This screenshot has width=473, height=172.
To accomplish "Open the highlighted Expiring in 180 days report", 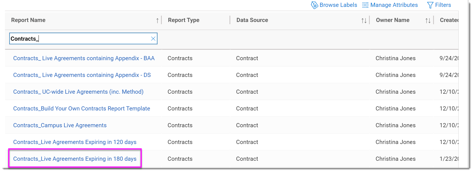I will (x=75, y=159).
